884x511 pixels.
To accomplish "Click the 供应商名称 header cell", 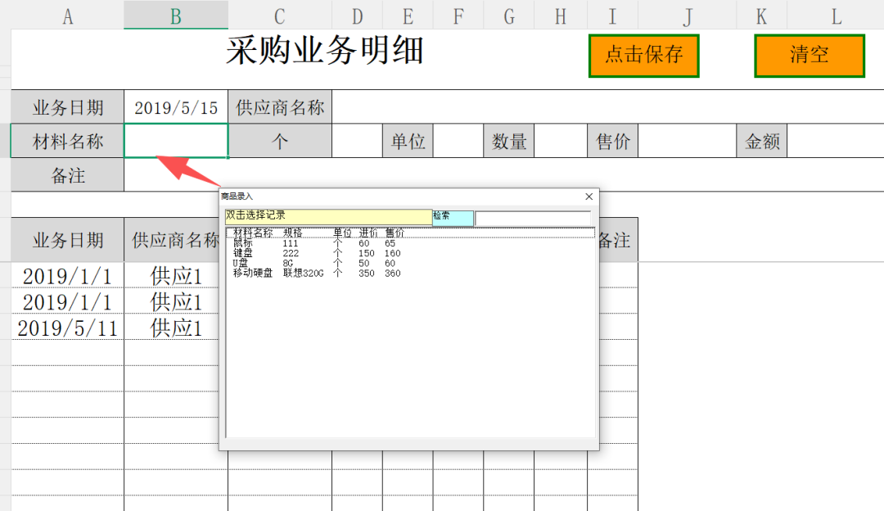I will click(x=280, y=106).
